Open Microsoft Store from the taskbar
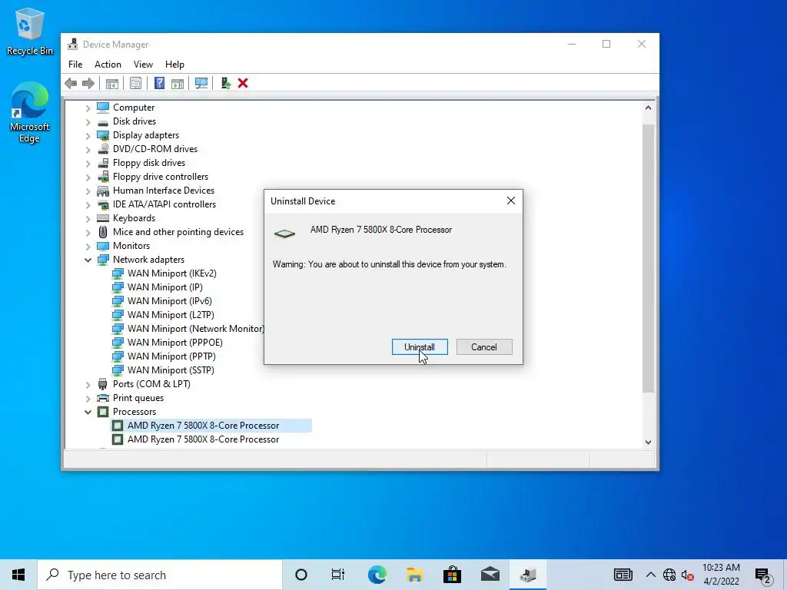 (452, 575)
